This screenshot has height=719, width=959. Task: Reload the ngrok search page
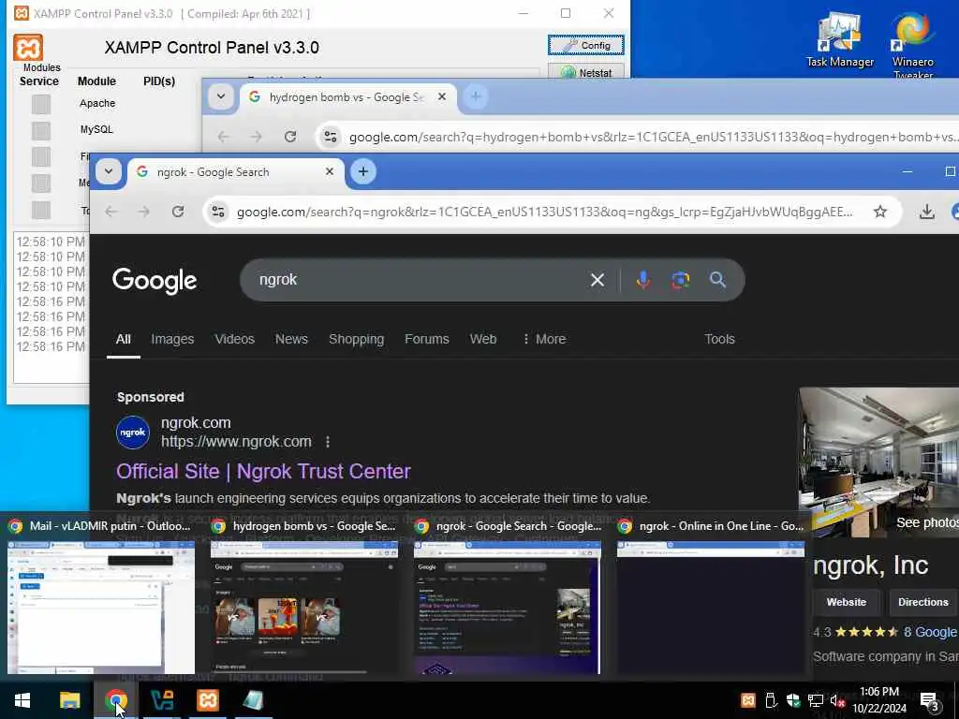tap(178, 212)
